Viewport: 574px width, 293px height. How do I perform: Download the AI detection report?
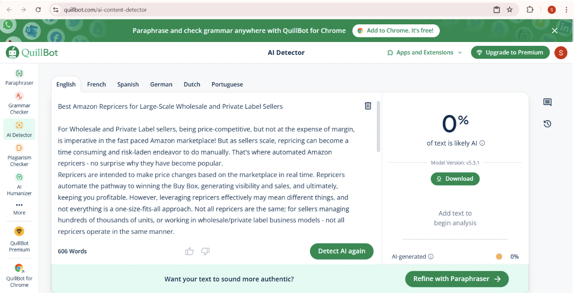coord(455,179)
